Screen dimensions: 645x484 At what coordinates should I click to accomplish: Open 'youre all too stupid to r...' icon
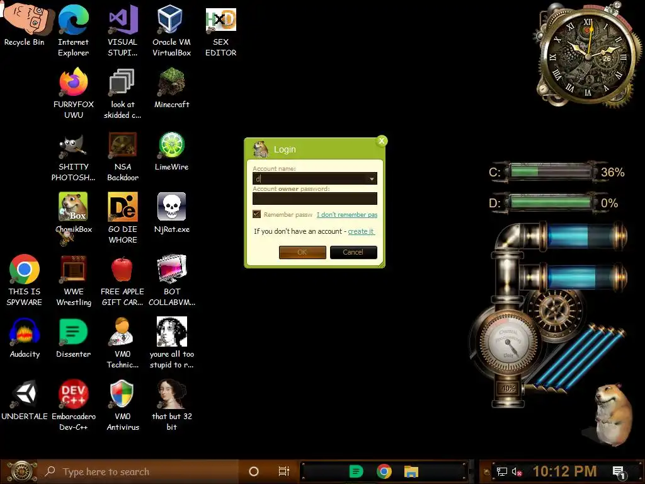pyautogui.click(x=171, y=331)
